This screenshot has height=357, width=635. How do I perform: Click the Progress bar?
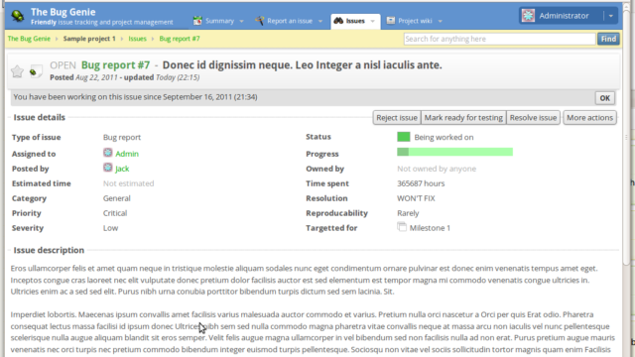tap(454, 152)
